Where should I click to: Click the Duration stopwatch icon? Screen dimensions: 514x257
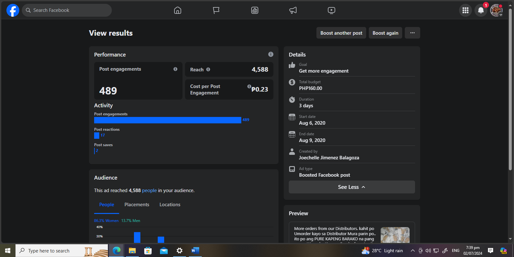click(292, 99)
